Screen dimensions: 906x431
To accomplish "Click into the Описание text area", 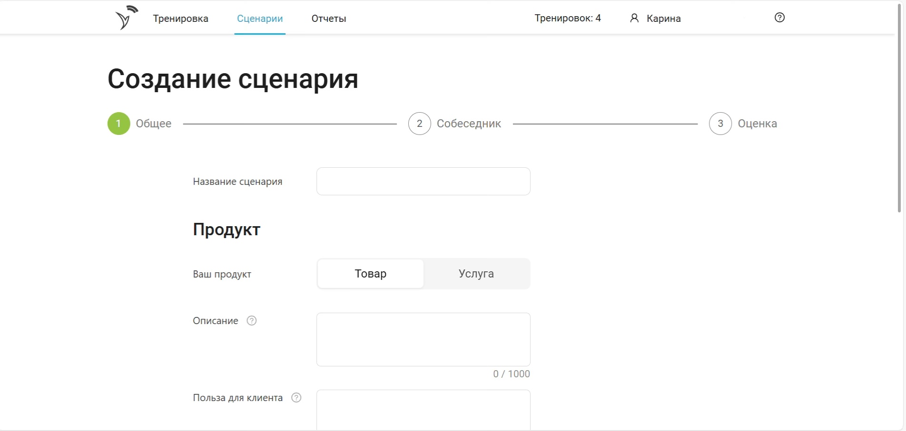I will (x=423, y=339).
